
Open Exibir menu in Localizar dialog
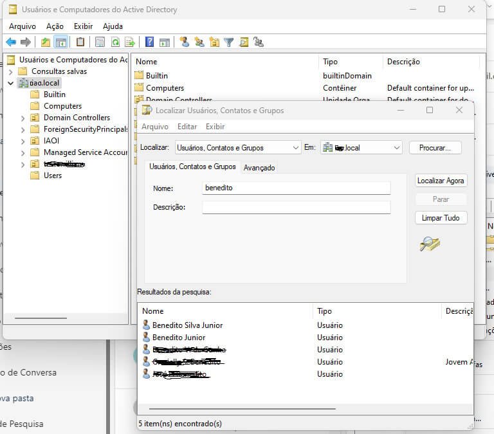coord(215,127)
